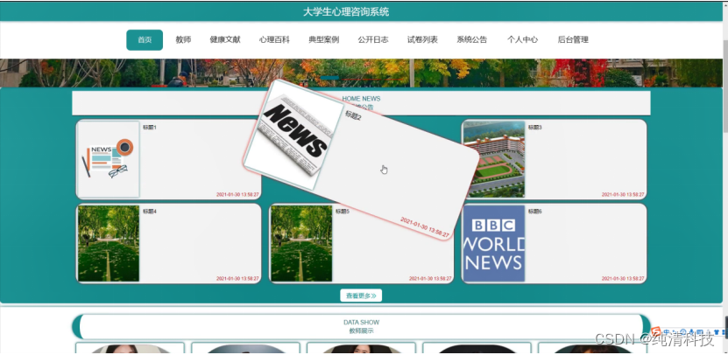Open the 标题3 campus aerial thumbnail
This screenshot has height=355, width=728.
(x=494, y=159)
